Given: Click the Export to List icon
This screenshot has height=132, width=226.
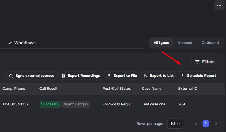Looking at the screenshot, I should coord(146,75).
